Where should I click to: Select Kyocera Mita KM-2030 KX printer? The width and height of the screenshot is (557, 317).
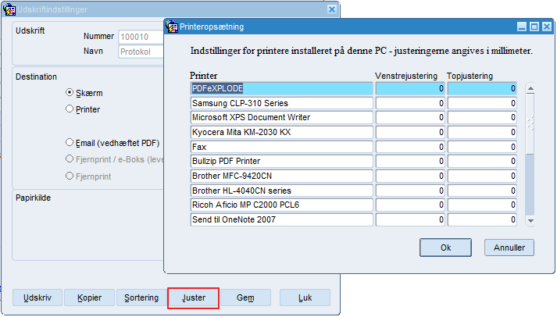tap(282, 133)
